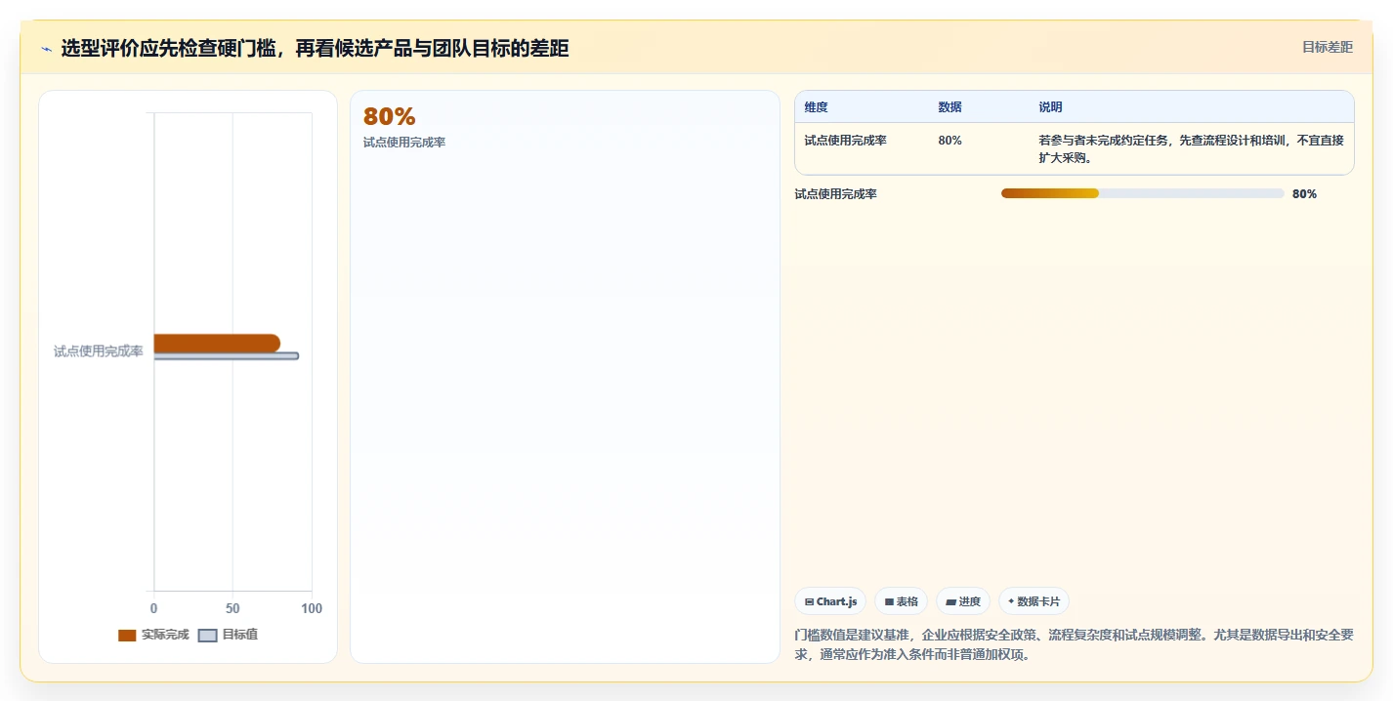Click 试点使用完成率 axis label in chart

coord(99,351)
